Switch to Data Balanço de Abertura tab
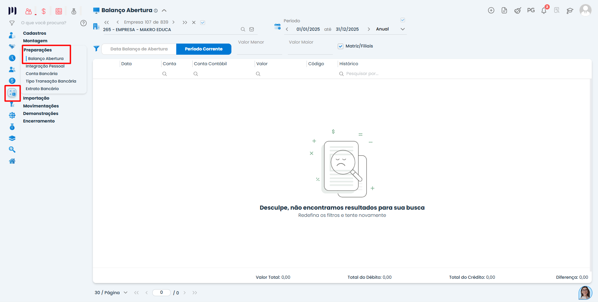The height and width of the screenshot is (302, 598). point(139,49)
